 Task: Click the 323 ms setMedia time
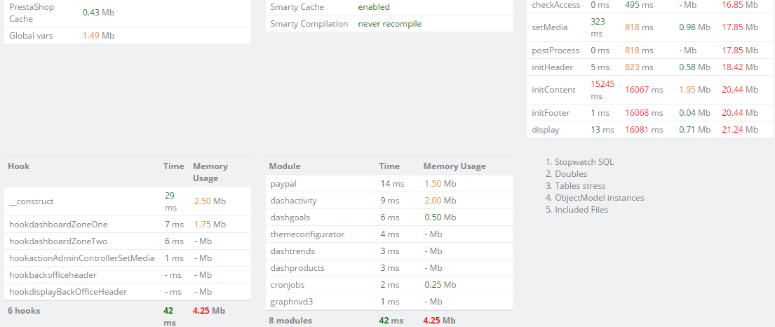(x=598, y=27)
